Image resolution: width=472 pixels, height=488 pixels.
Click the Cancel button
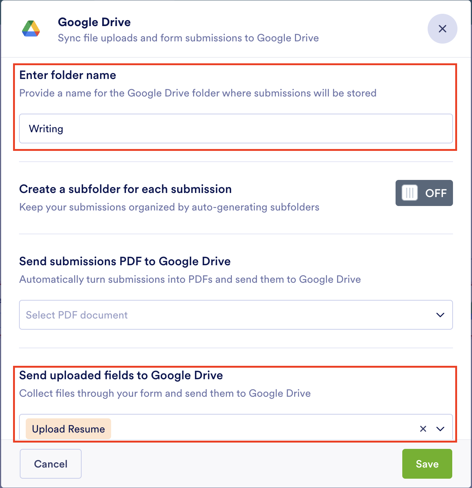click(51, 464)
